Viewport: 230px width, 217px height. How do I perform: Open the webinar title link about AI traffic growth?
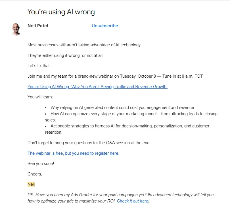coord(97,87)
